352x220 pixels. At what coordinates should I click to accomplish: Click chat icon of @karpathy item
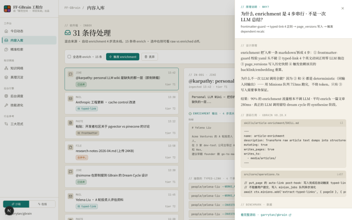tap(70, 74)
